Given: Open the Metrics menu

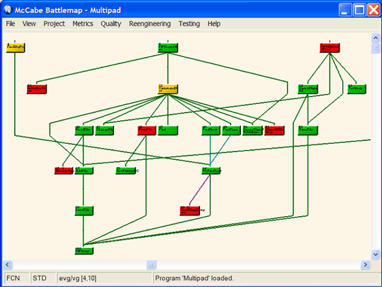Looking at the screenshot, I should (x=83, y=24).
